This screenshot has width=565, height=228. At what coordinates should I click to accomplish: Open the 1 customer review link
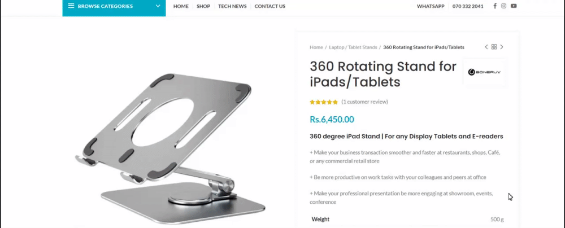(364, 102)
